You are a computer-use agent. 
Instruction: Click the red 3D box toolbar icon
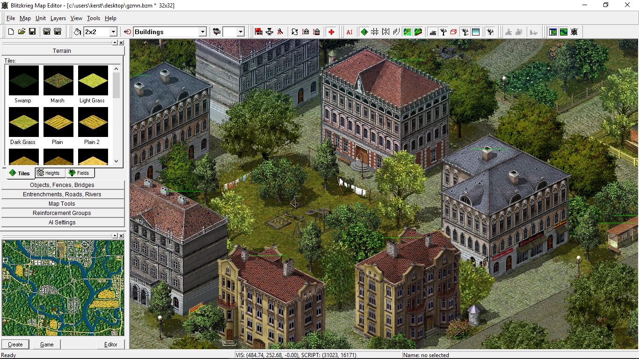[454, 32]
